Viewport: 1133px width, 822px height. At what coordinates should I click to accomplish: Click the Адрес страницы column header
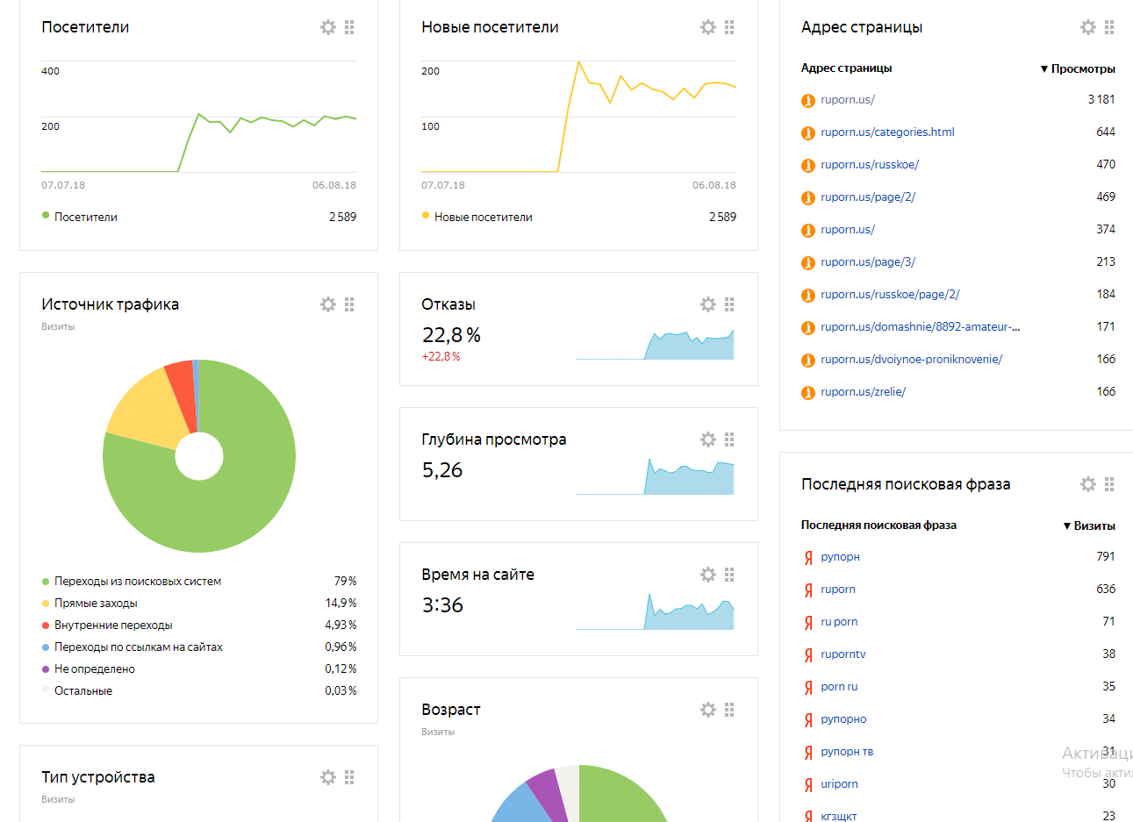[846, 68]
